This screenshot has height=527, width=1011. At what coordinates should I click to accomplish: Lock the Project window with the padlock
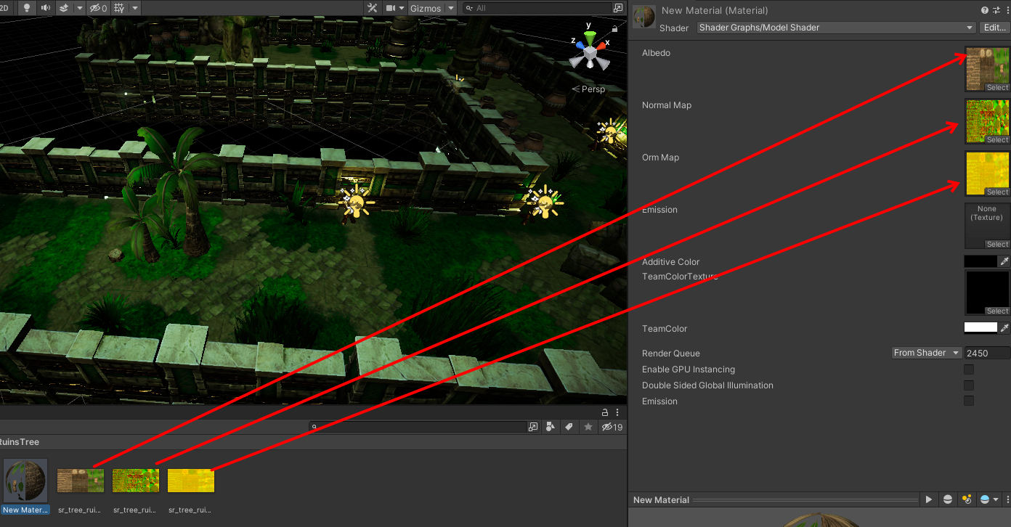coord(605,412)
